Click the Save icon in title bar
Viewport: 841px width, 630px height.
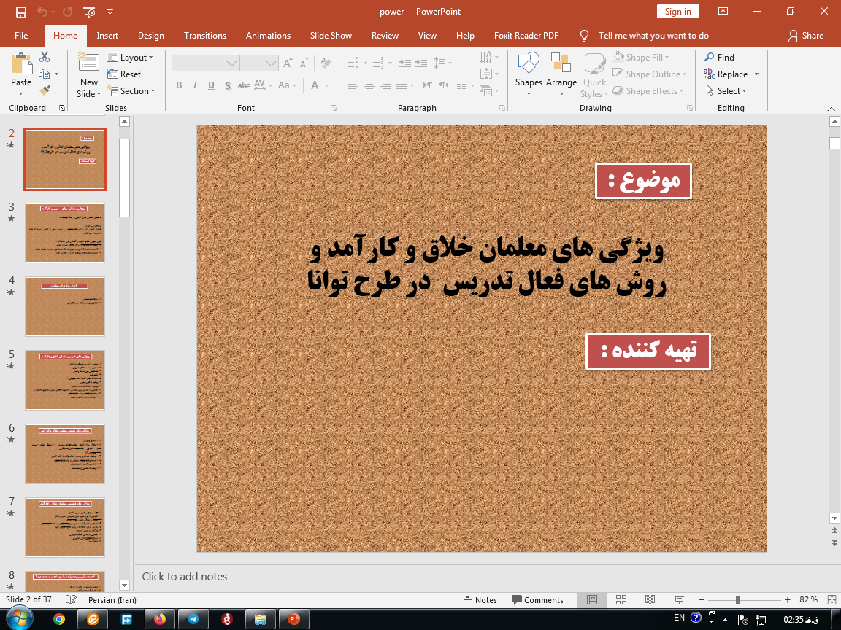point(20,12)
